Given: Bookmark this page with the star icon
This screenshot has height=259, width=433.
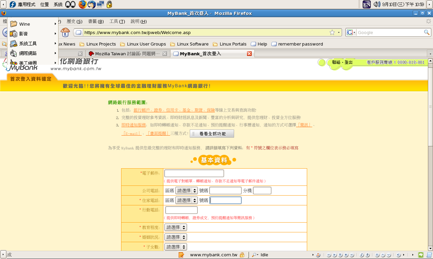Looking at the screenshot, I should 332,32.
